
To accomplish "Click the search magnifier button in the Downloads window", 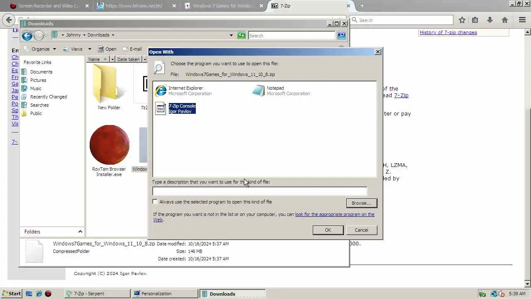I will pyautogui.click(x=341, y=36).
